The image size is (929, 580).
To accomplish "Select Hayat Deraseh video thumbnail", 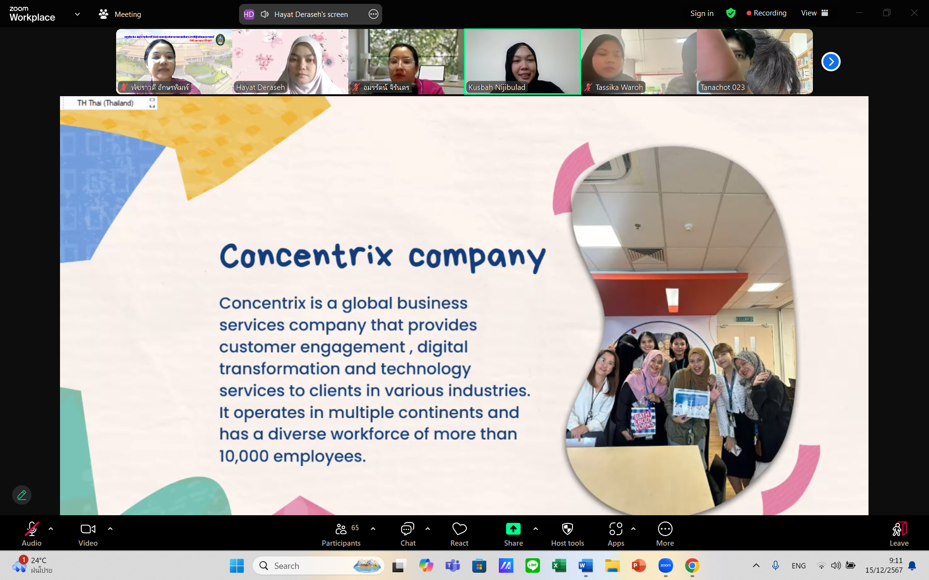I will point(290,61).
